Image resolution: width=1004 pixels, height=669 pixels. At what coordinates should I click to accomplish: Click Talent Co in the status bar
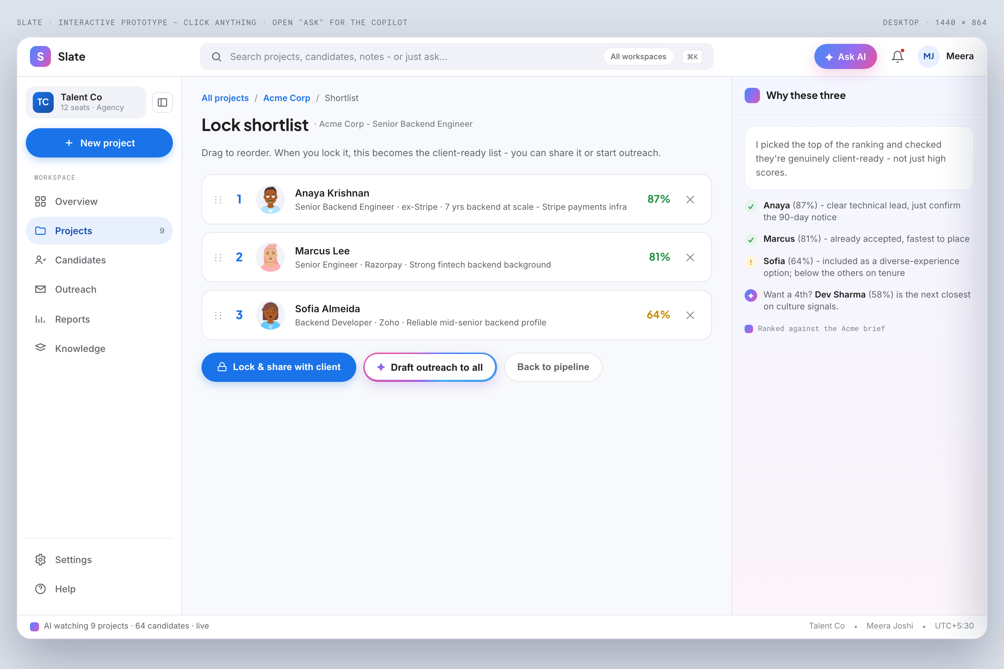click(827, 626)
